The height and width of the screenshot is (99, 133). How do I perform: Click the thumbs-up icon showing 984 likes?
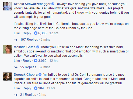pos(36,88)
